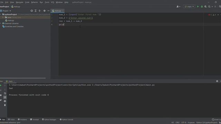Clear all Run console output with trash icon
Image resolution: width=221 pixels, height=124 pixels.
(x=5, y=105)
